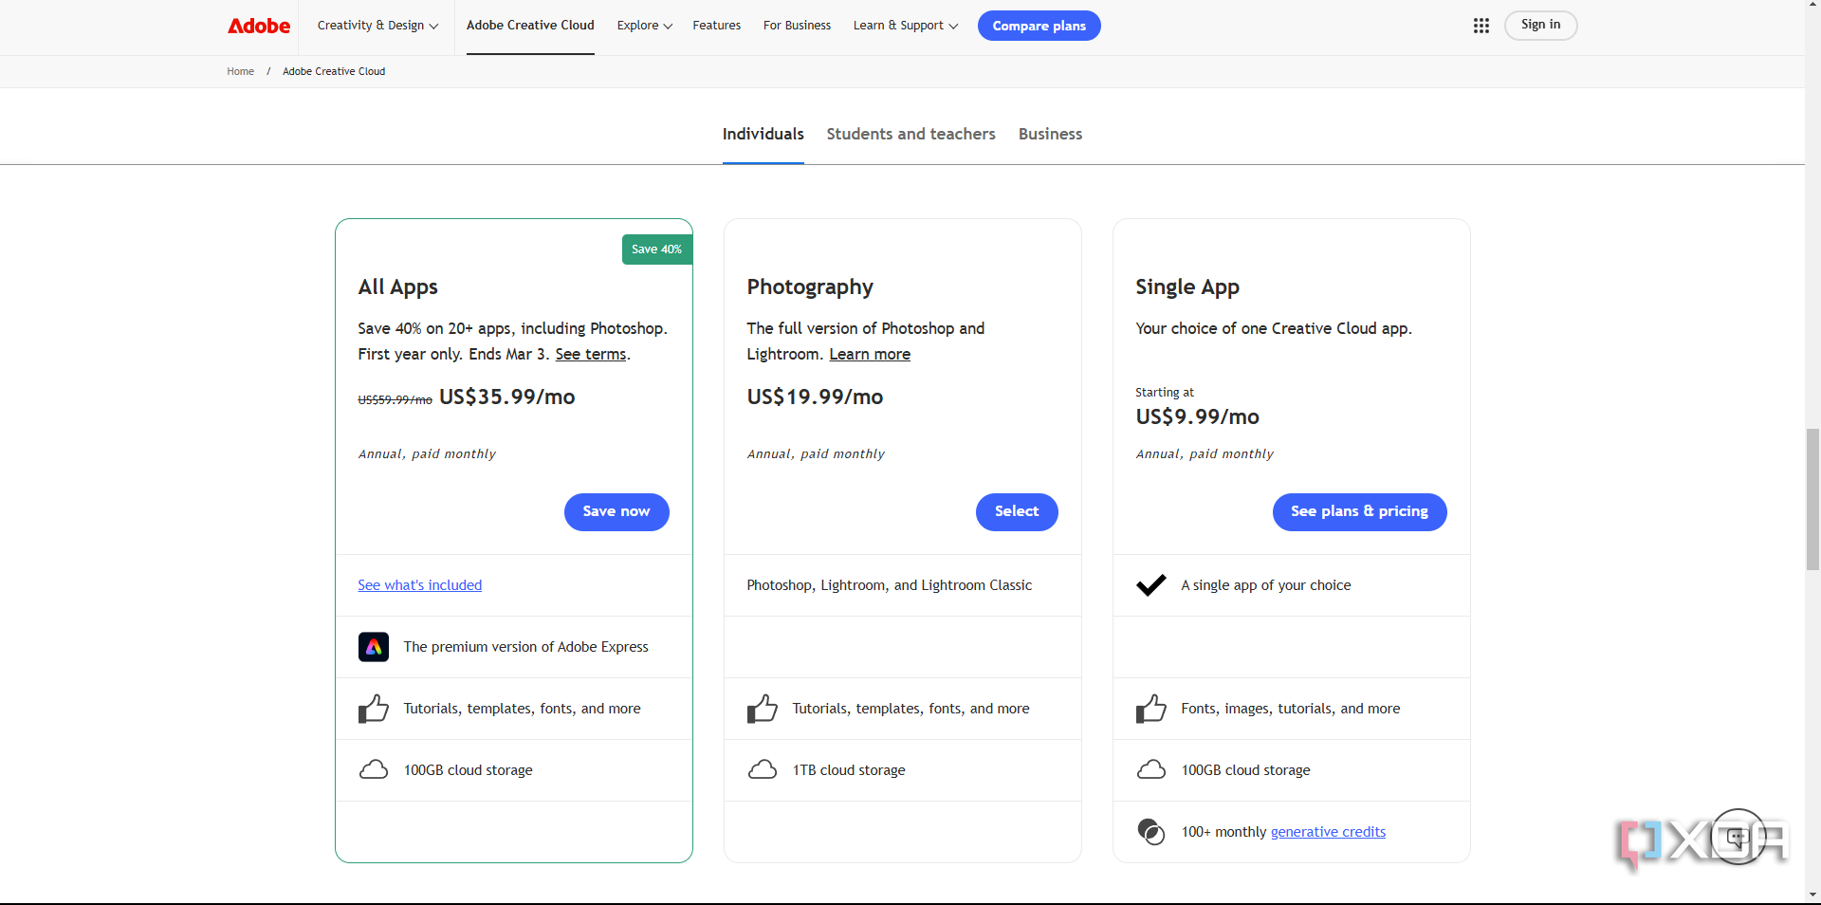Click the checkmark icon in Single App card
1821x905 pixels.
point(1150,585)
